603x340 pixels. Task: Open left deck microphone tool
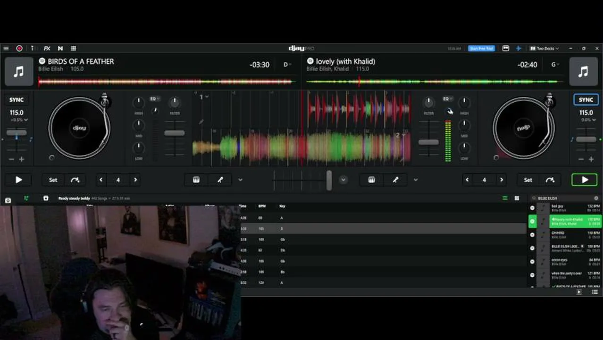point(220,180)
